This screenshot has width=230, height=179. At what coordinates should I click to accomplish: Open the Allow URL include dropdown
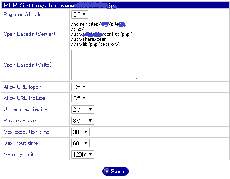pos(79,98)
